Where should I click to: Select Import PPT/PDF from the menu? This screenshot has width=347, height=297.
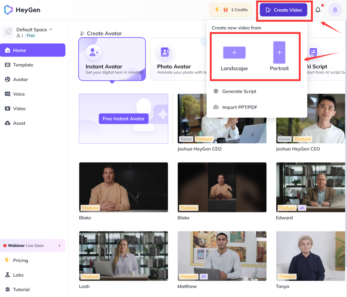(257, 107)
